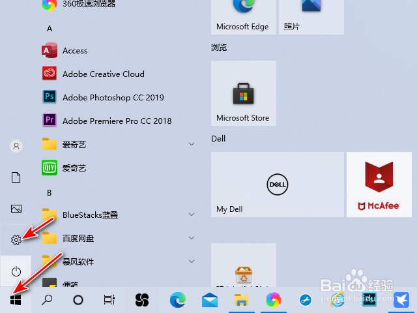Click the blue bird taskbar icon
Screen dimensions: 417x313
[401, 300]
